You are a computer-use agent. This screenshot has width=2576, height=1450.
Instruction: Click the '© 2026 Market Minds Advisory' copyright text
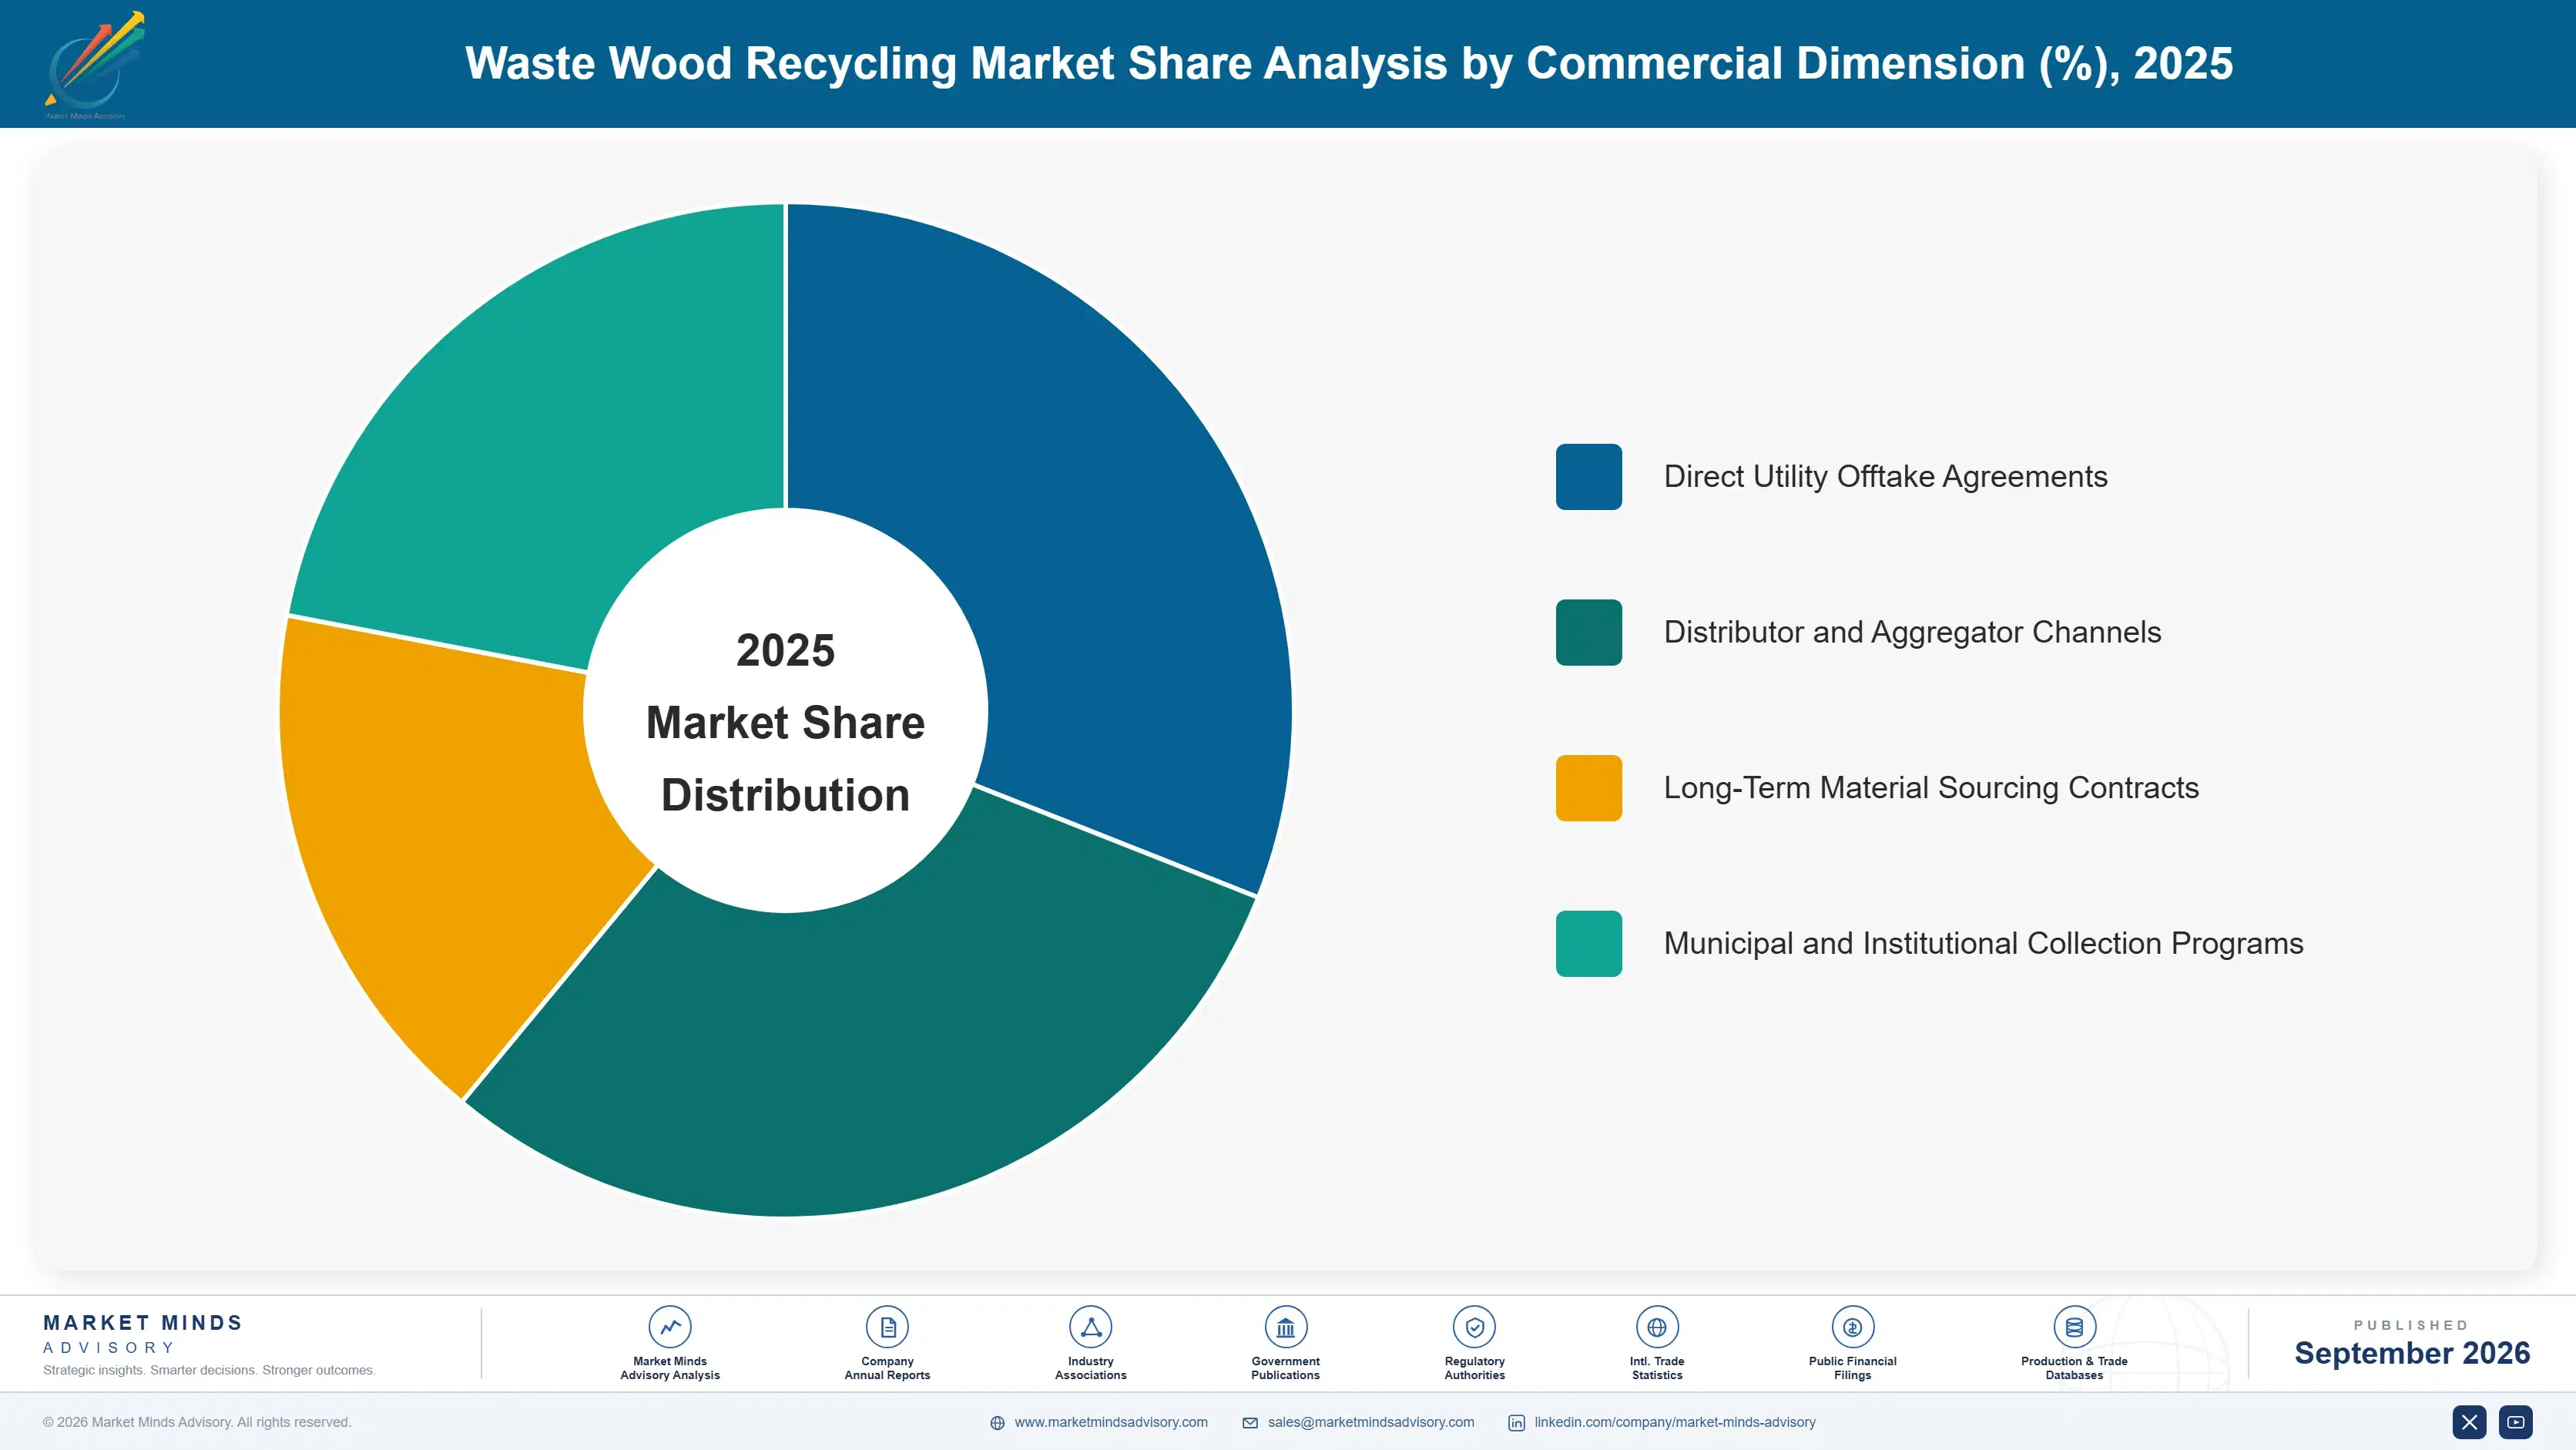pos(197,1422)
